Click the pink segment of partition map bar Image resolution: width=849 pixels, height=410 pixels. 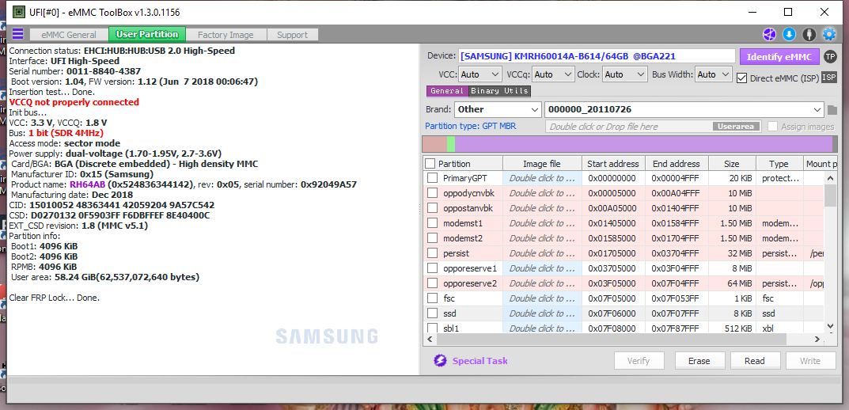pyautogui.click(x=434, y=144)
